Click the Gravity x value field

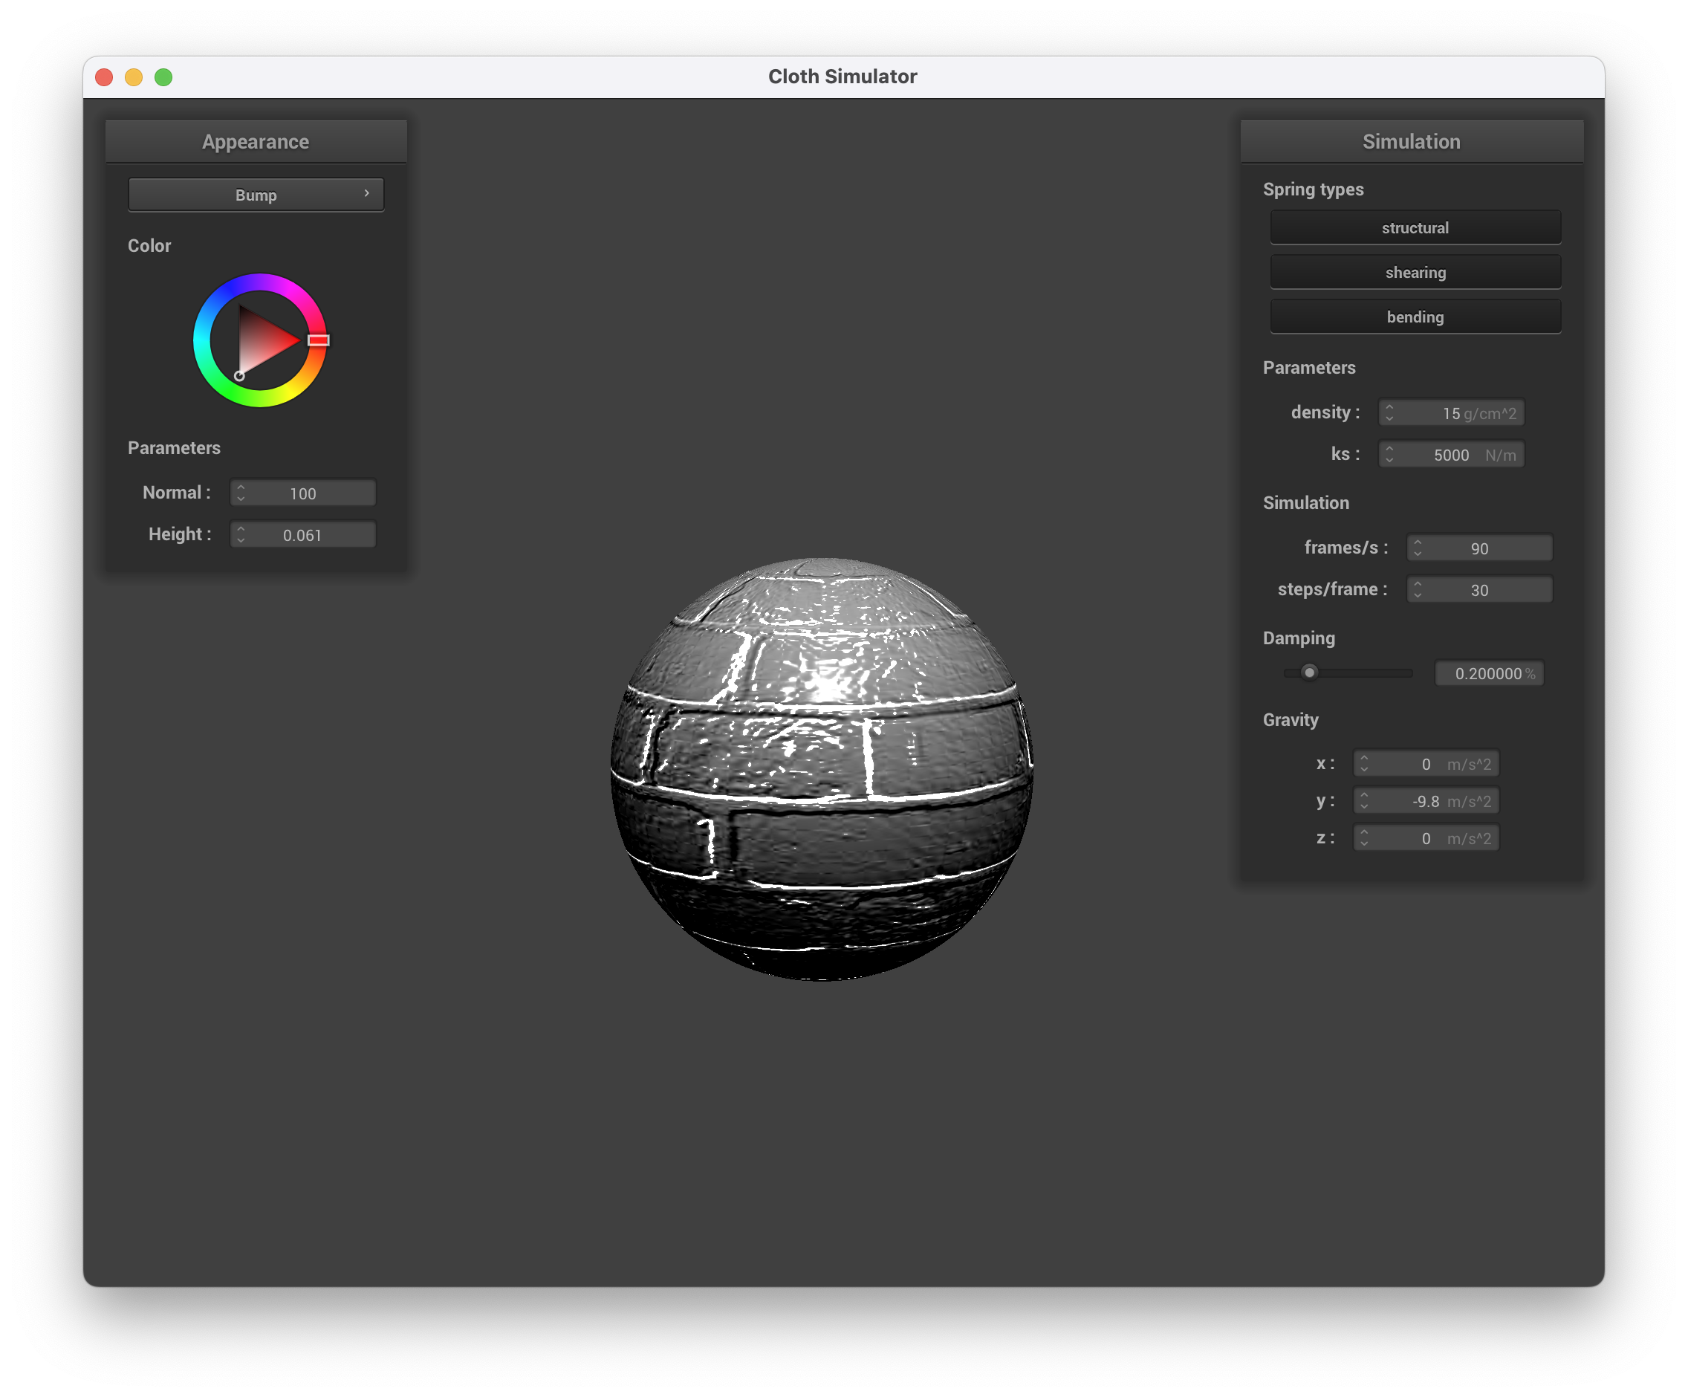click(1426, 764)
